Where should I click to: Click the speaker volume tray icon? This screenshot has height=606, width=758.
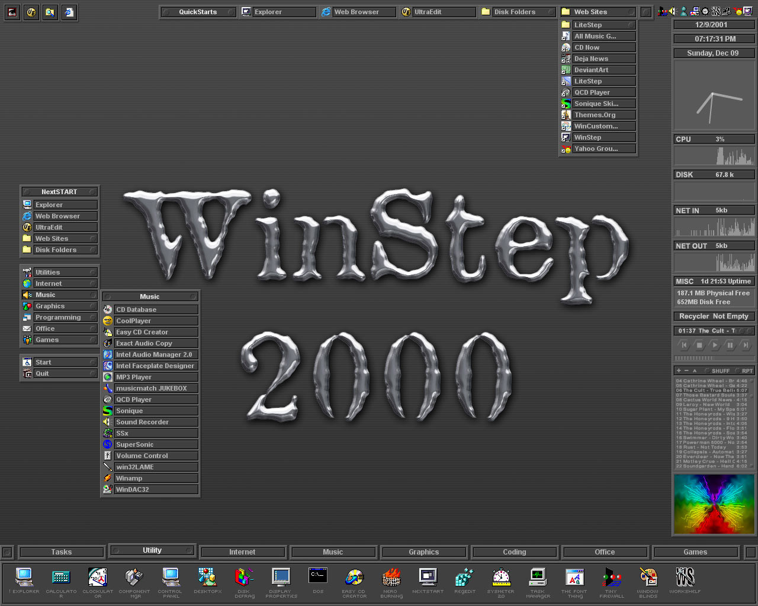point(672,11)
